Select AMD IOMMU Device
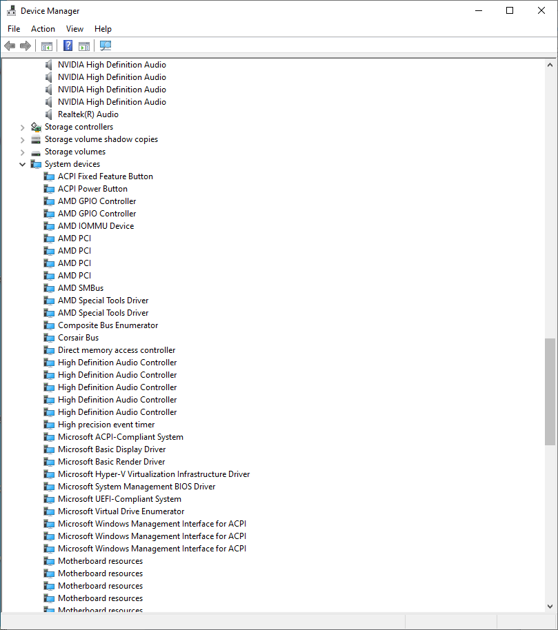This screenshot has height=630, width=558. 96,226
